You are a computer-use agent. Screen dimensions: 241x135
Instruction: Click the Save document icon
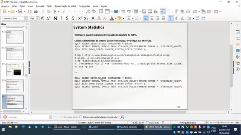click(x=20, y=12)
